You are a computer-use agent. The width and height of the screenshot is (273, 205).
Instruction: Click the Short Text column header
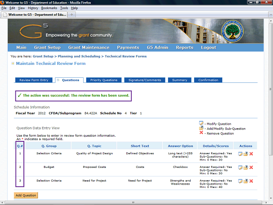[x=140, y=146]
